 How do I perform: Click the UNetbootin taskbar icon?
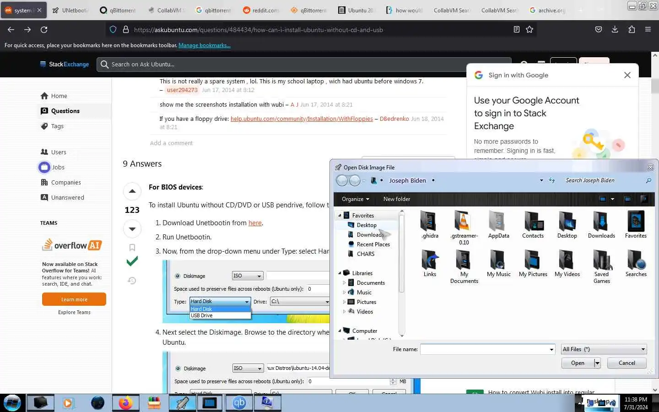pos(183,403)
